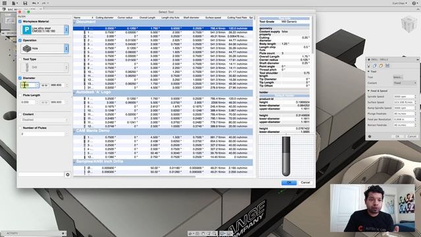
Task: Sort by Corner radius column header
Action: coord(125,18)
